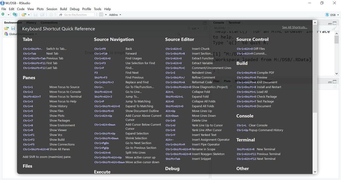The width and height of the screenshot is (341, 180).
Task: Maximize the Console pane
Action: (x=335, y=23)
